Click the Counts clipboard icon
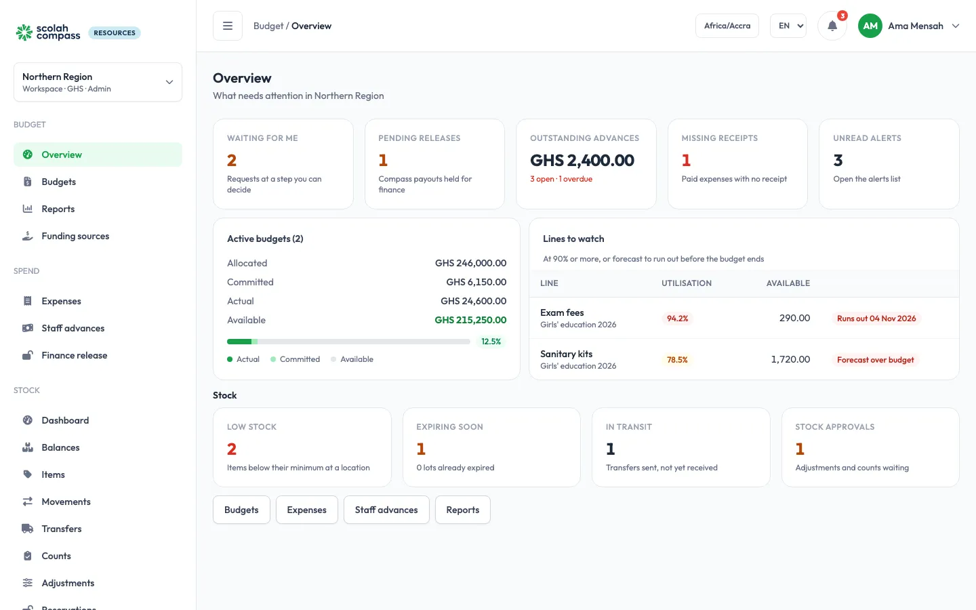The height and width of the screenshot is (610, 976). point(28,556)
